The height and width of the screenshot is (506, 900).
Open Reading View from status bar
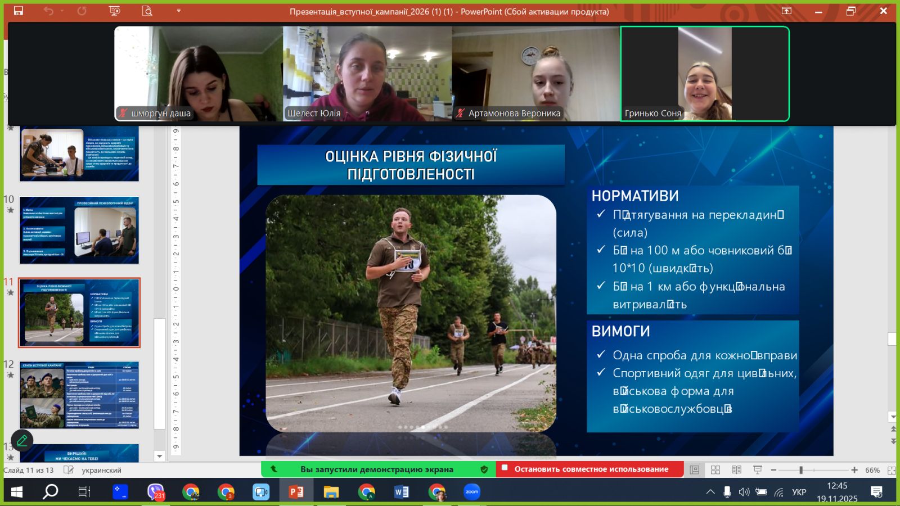(x=736, y=470)
